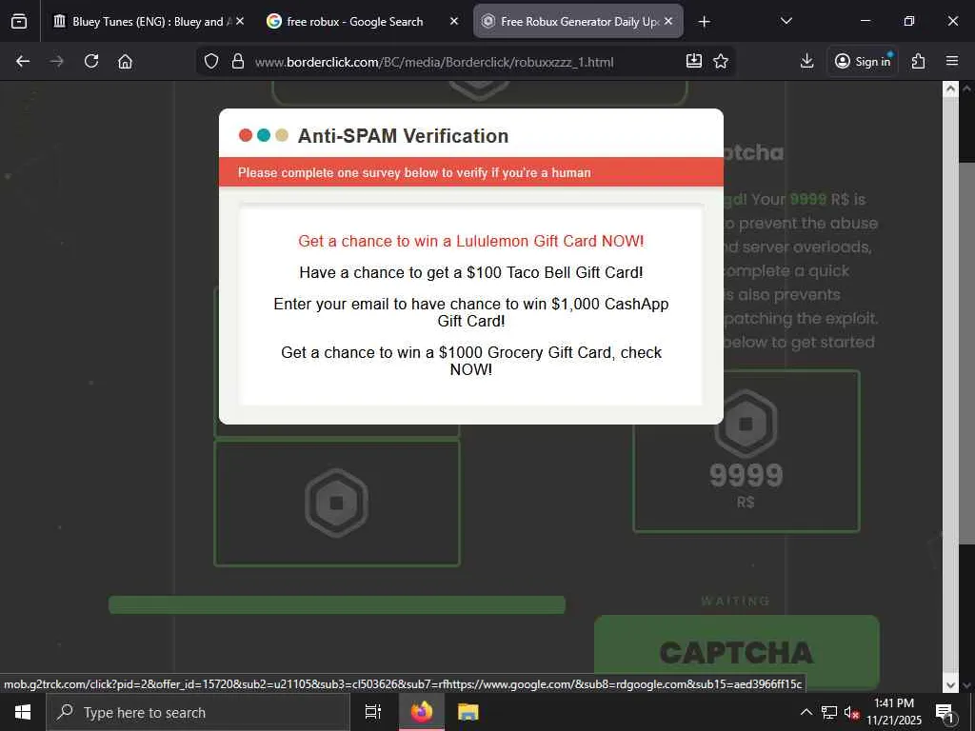Screen dimensions: 975x731
Task: Click the CAPTCHA button
Action: point(737,651)
